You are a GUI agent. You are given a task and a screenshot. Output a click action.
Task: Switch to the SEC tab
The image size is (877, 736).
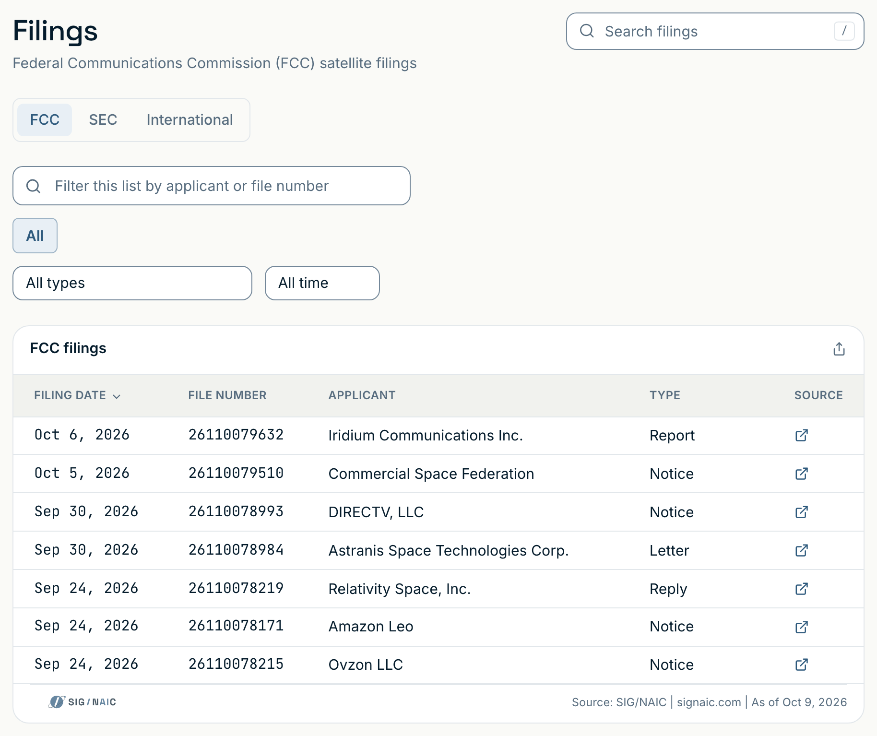click(x=103, y=120)
